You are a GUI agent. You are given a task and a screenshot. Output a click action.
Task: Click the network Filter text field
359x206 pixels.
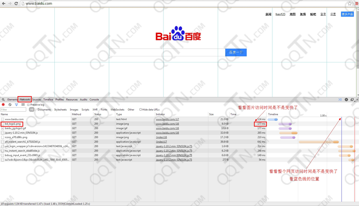pyautogui.click(x=13, y=110)
